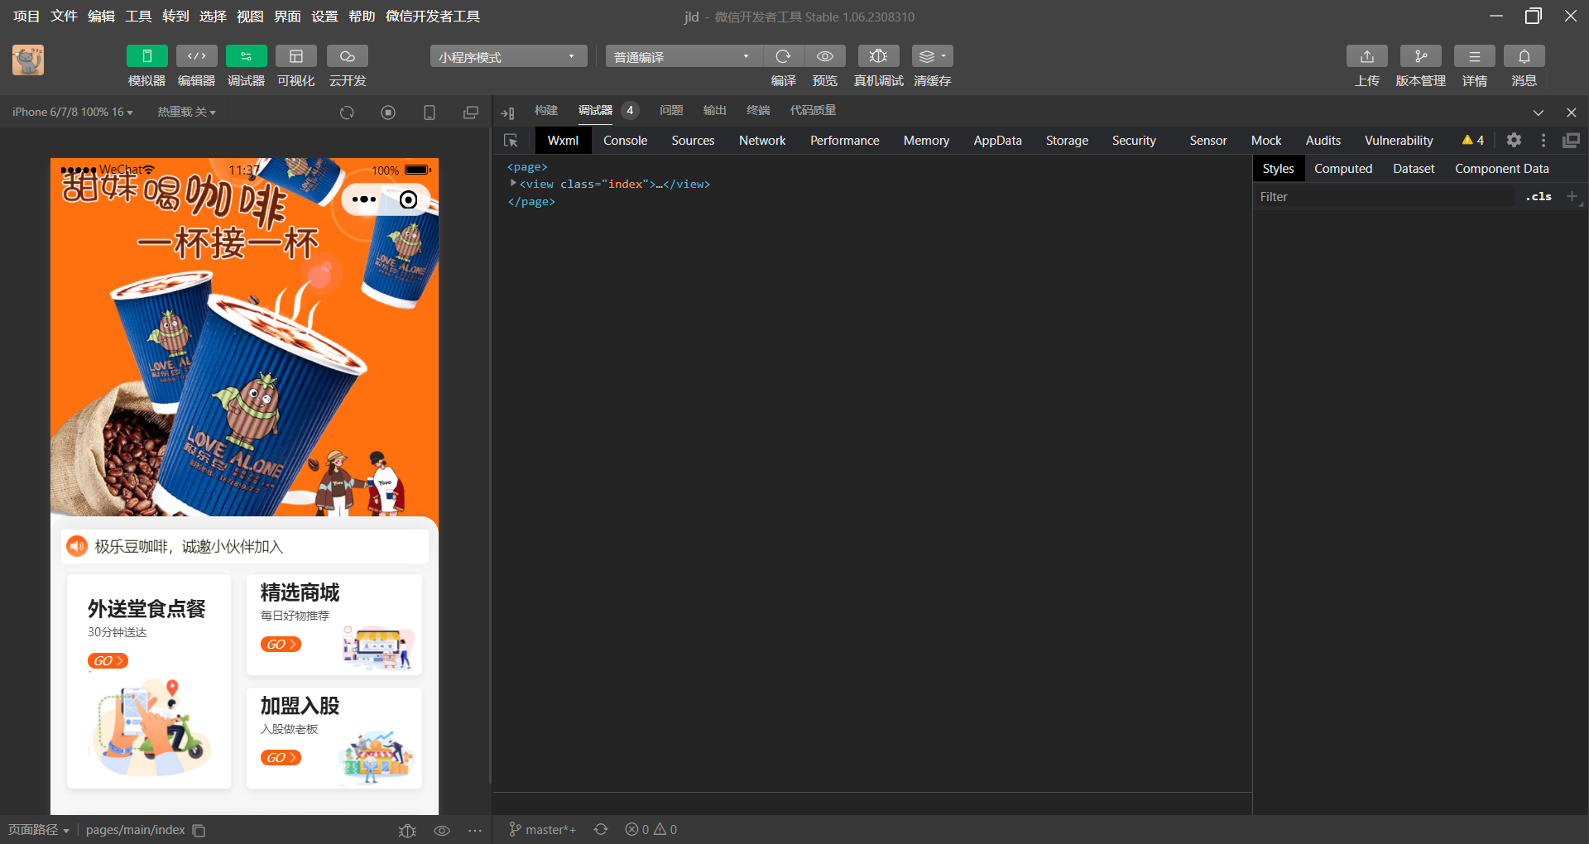Open the visualization tool icon
The height and width of the screenshot is (844, 1589).
coord(296,56)
